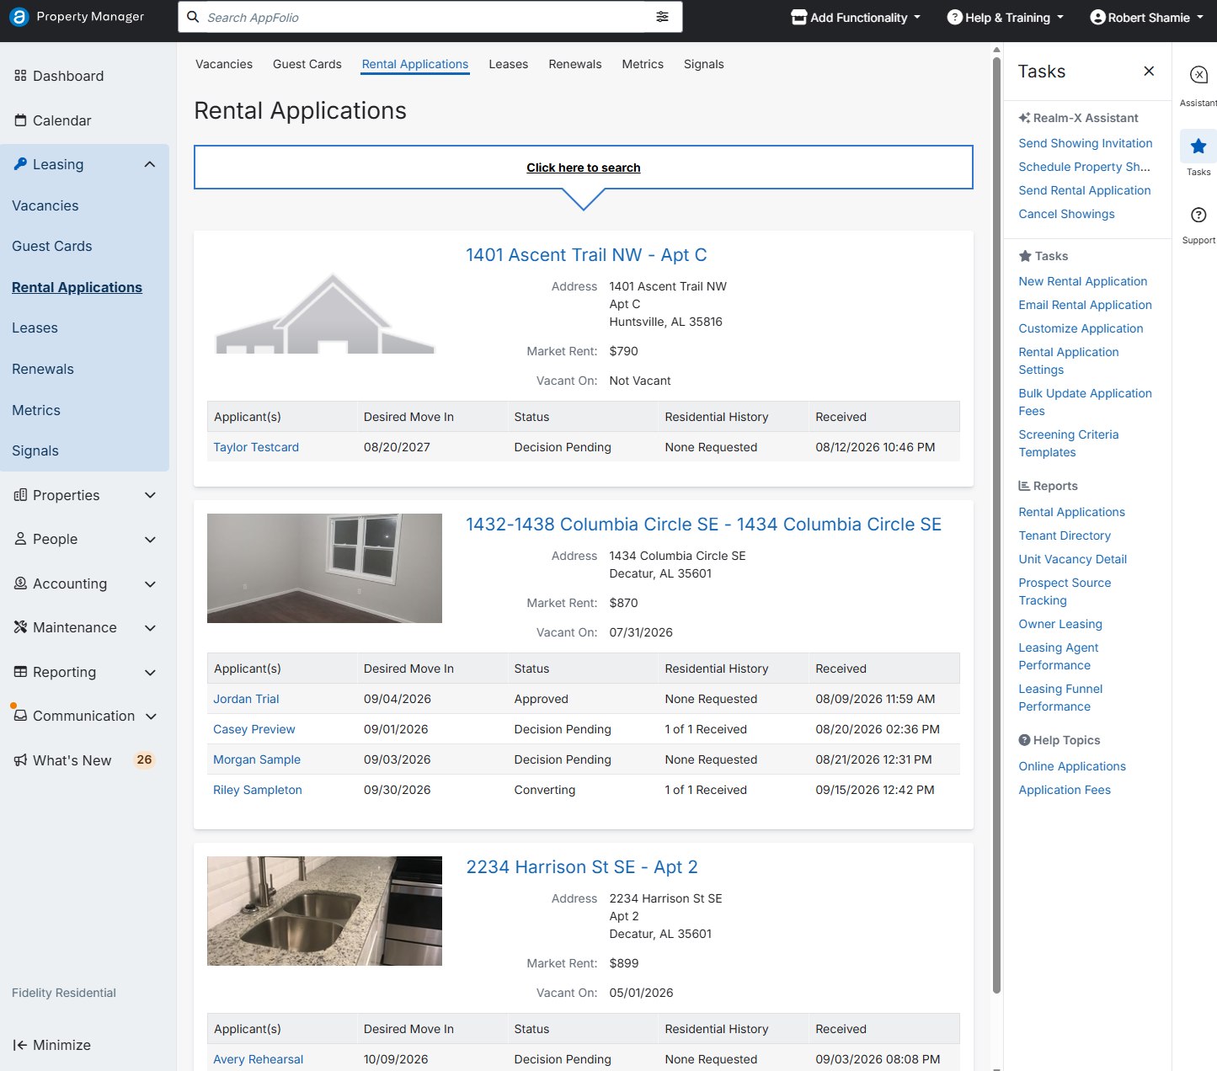1217x1071 pixels.
Task: Open the Signals tab
Action: (x=704, y=64)
